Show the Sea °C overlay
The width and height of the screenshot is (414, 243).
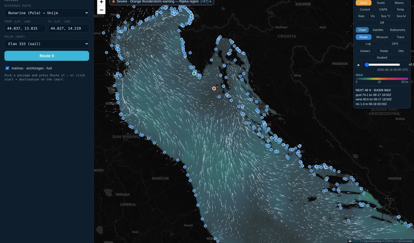point(386,16)
